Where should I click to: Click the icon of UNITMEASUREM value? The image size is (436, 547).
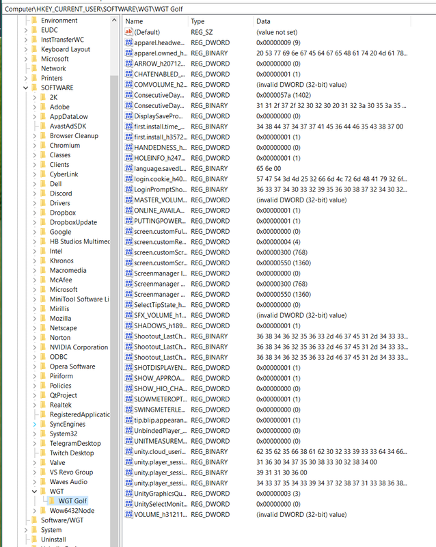[x=128, y=441]
